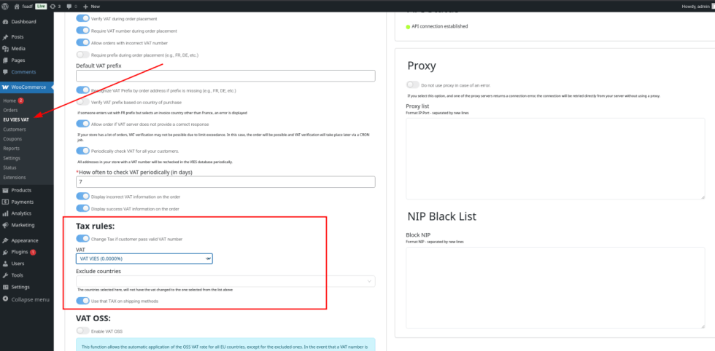Screen dimensions: 715x351
Task: Click the Media icon in sidebar
Action: click(x=6, y=49)
